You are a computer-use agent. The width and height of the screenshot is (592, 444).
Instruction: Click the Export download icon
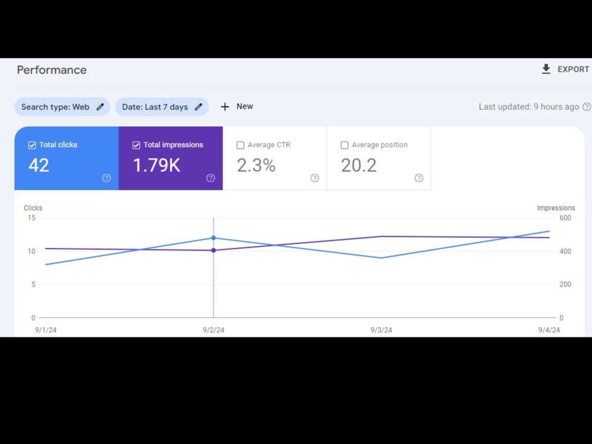point(546,69)
